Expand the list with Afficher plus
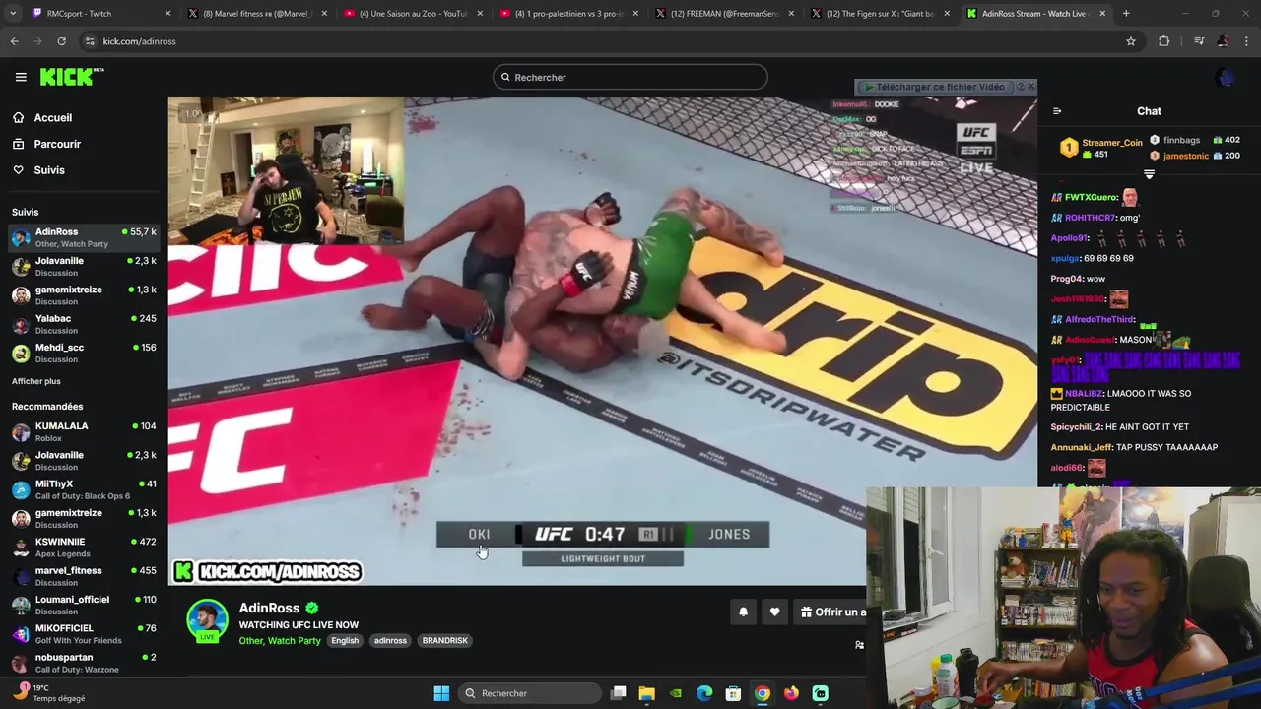Image resolution: width=1261 pixels, height=709 pixels. click(x=36, y=381)
